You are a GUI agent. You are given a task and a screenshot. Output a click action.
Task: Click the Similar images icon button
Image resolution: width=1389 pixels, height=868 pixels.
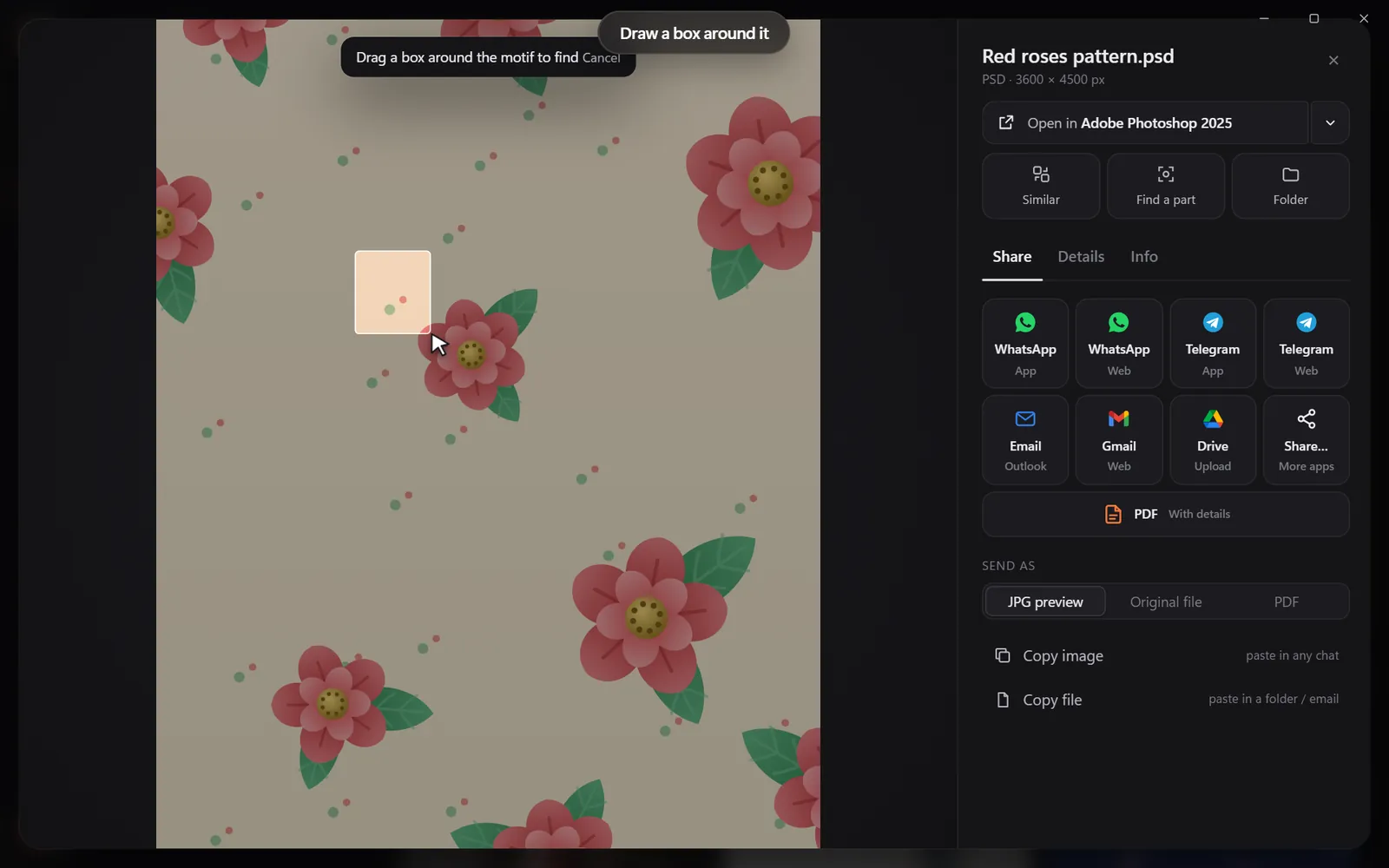coord(1041,187)
